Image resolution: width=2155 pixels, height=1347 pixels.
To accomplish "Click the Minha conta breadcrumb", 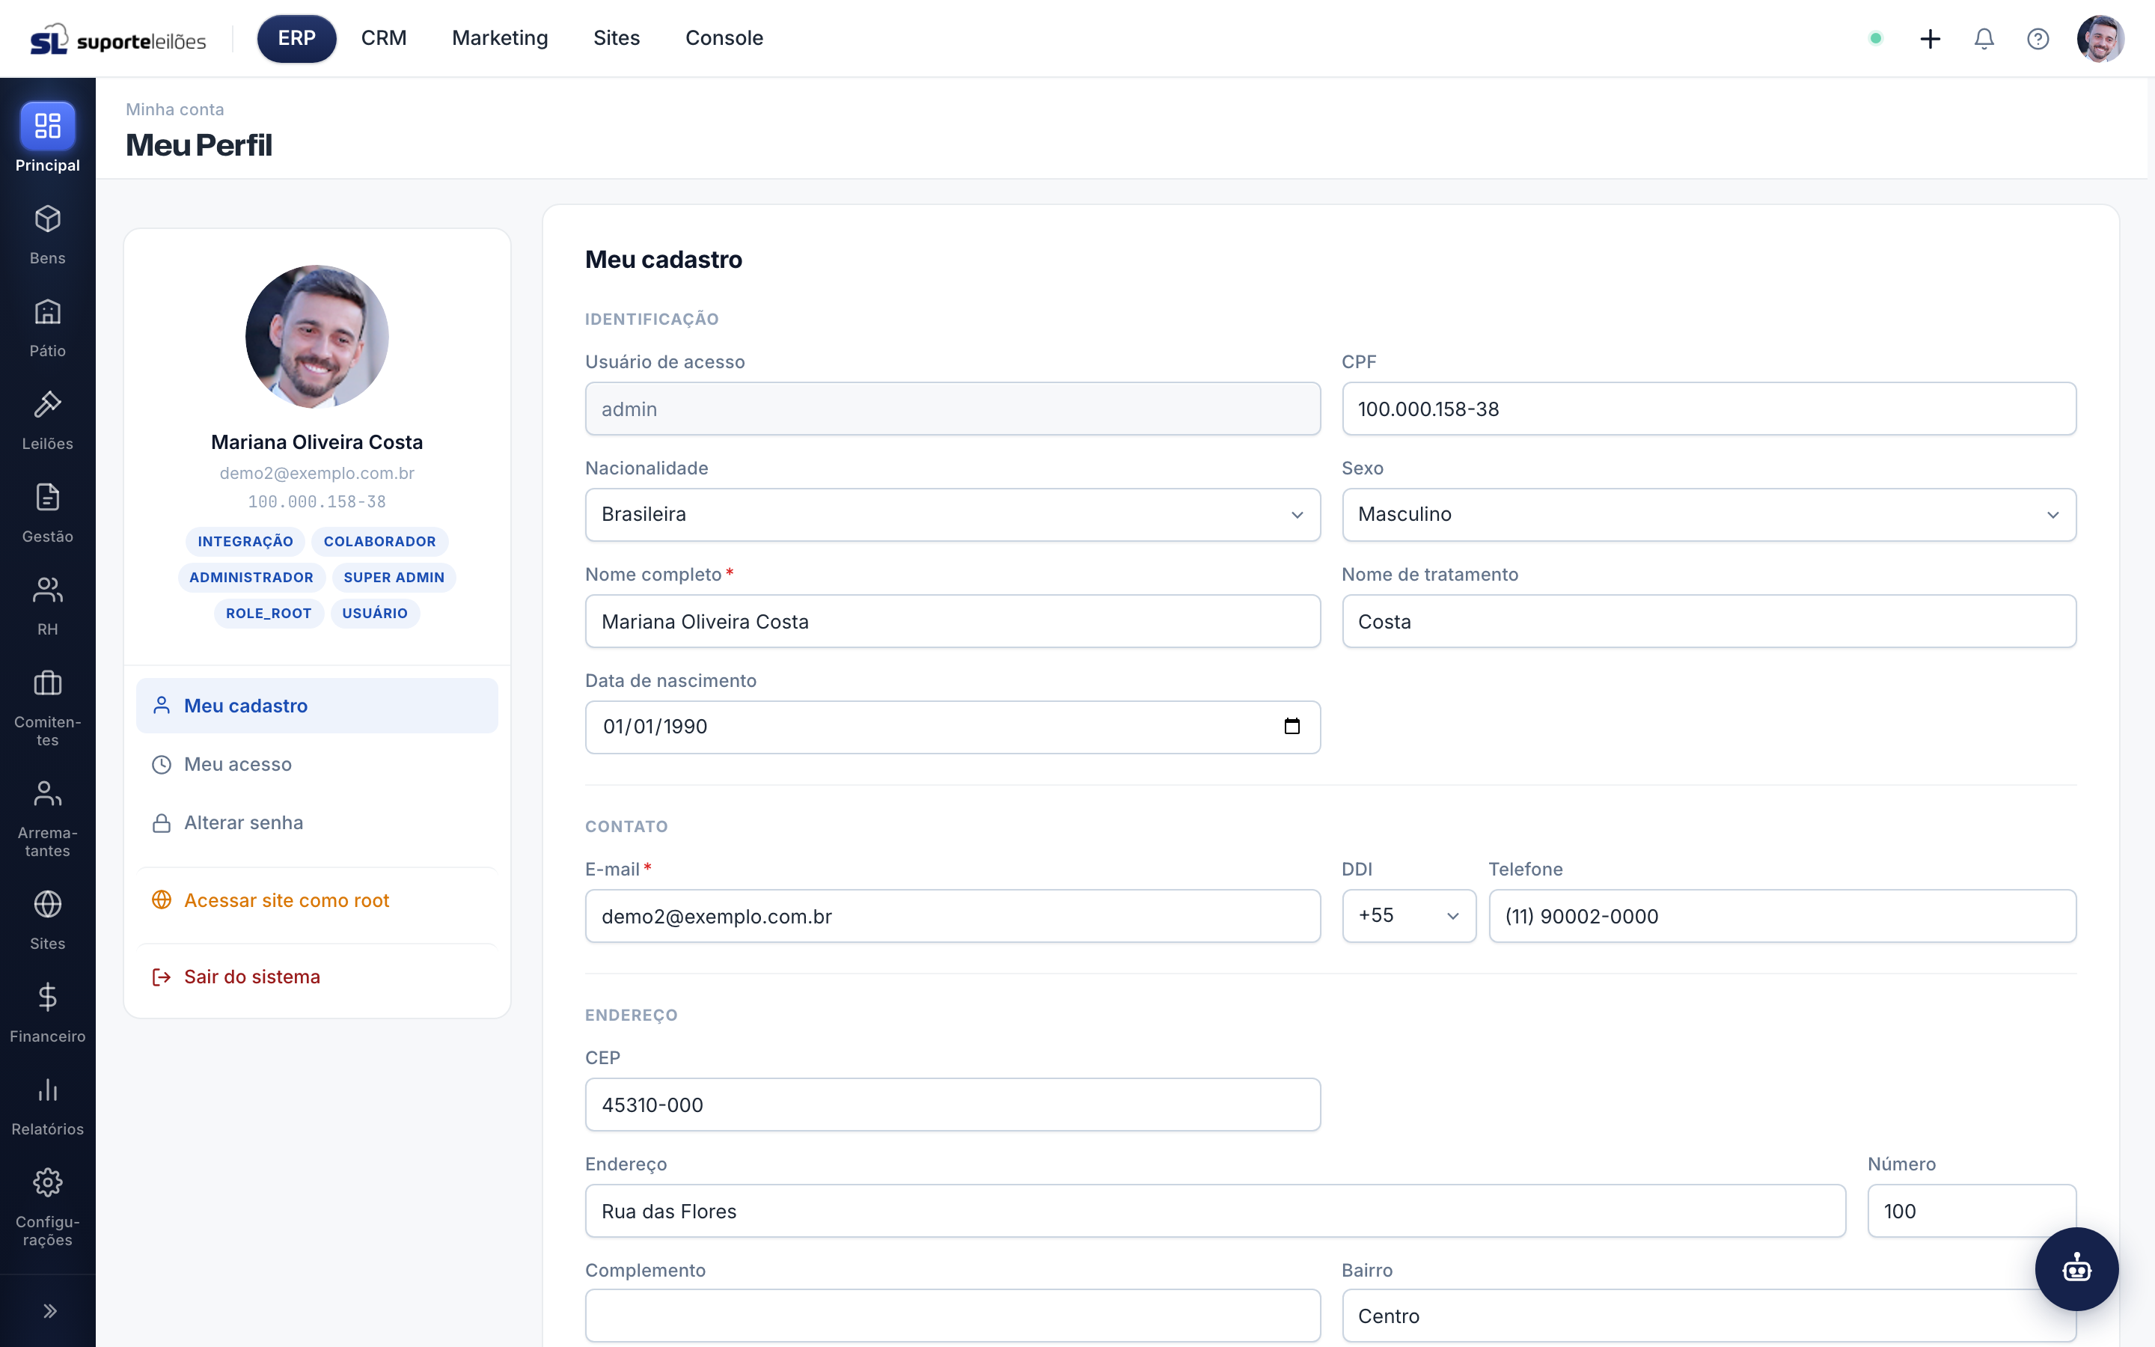I will (x=174, y=109).
